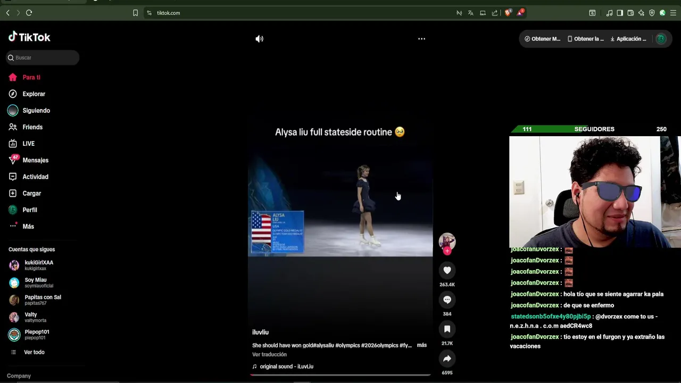This screenshot has width=681, height=383.
Task: Focus the Buscar search field
Action: pyautogui.click(x=43, y=57)
